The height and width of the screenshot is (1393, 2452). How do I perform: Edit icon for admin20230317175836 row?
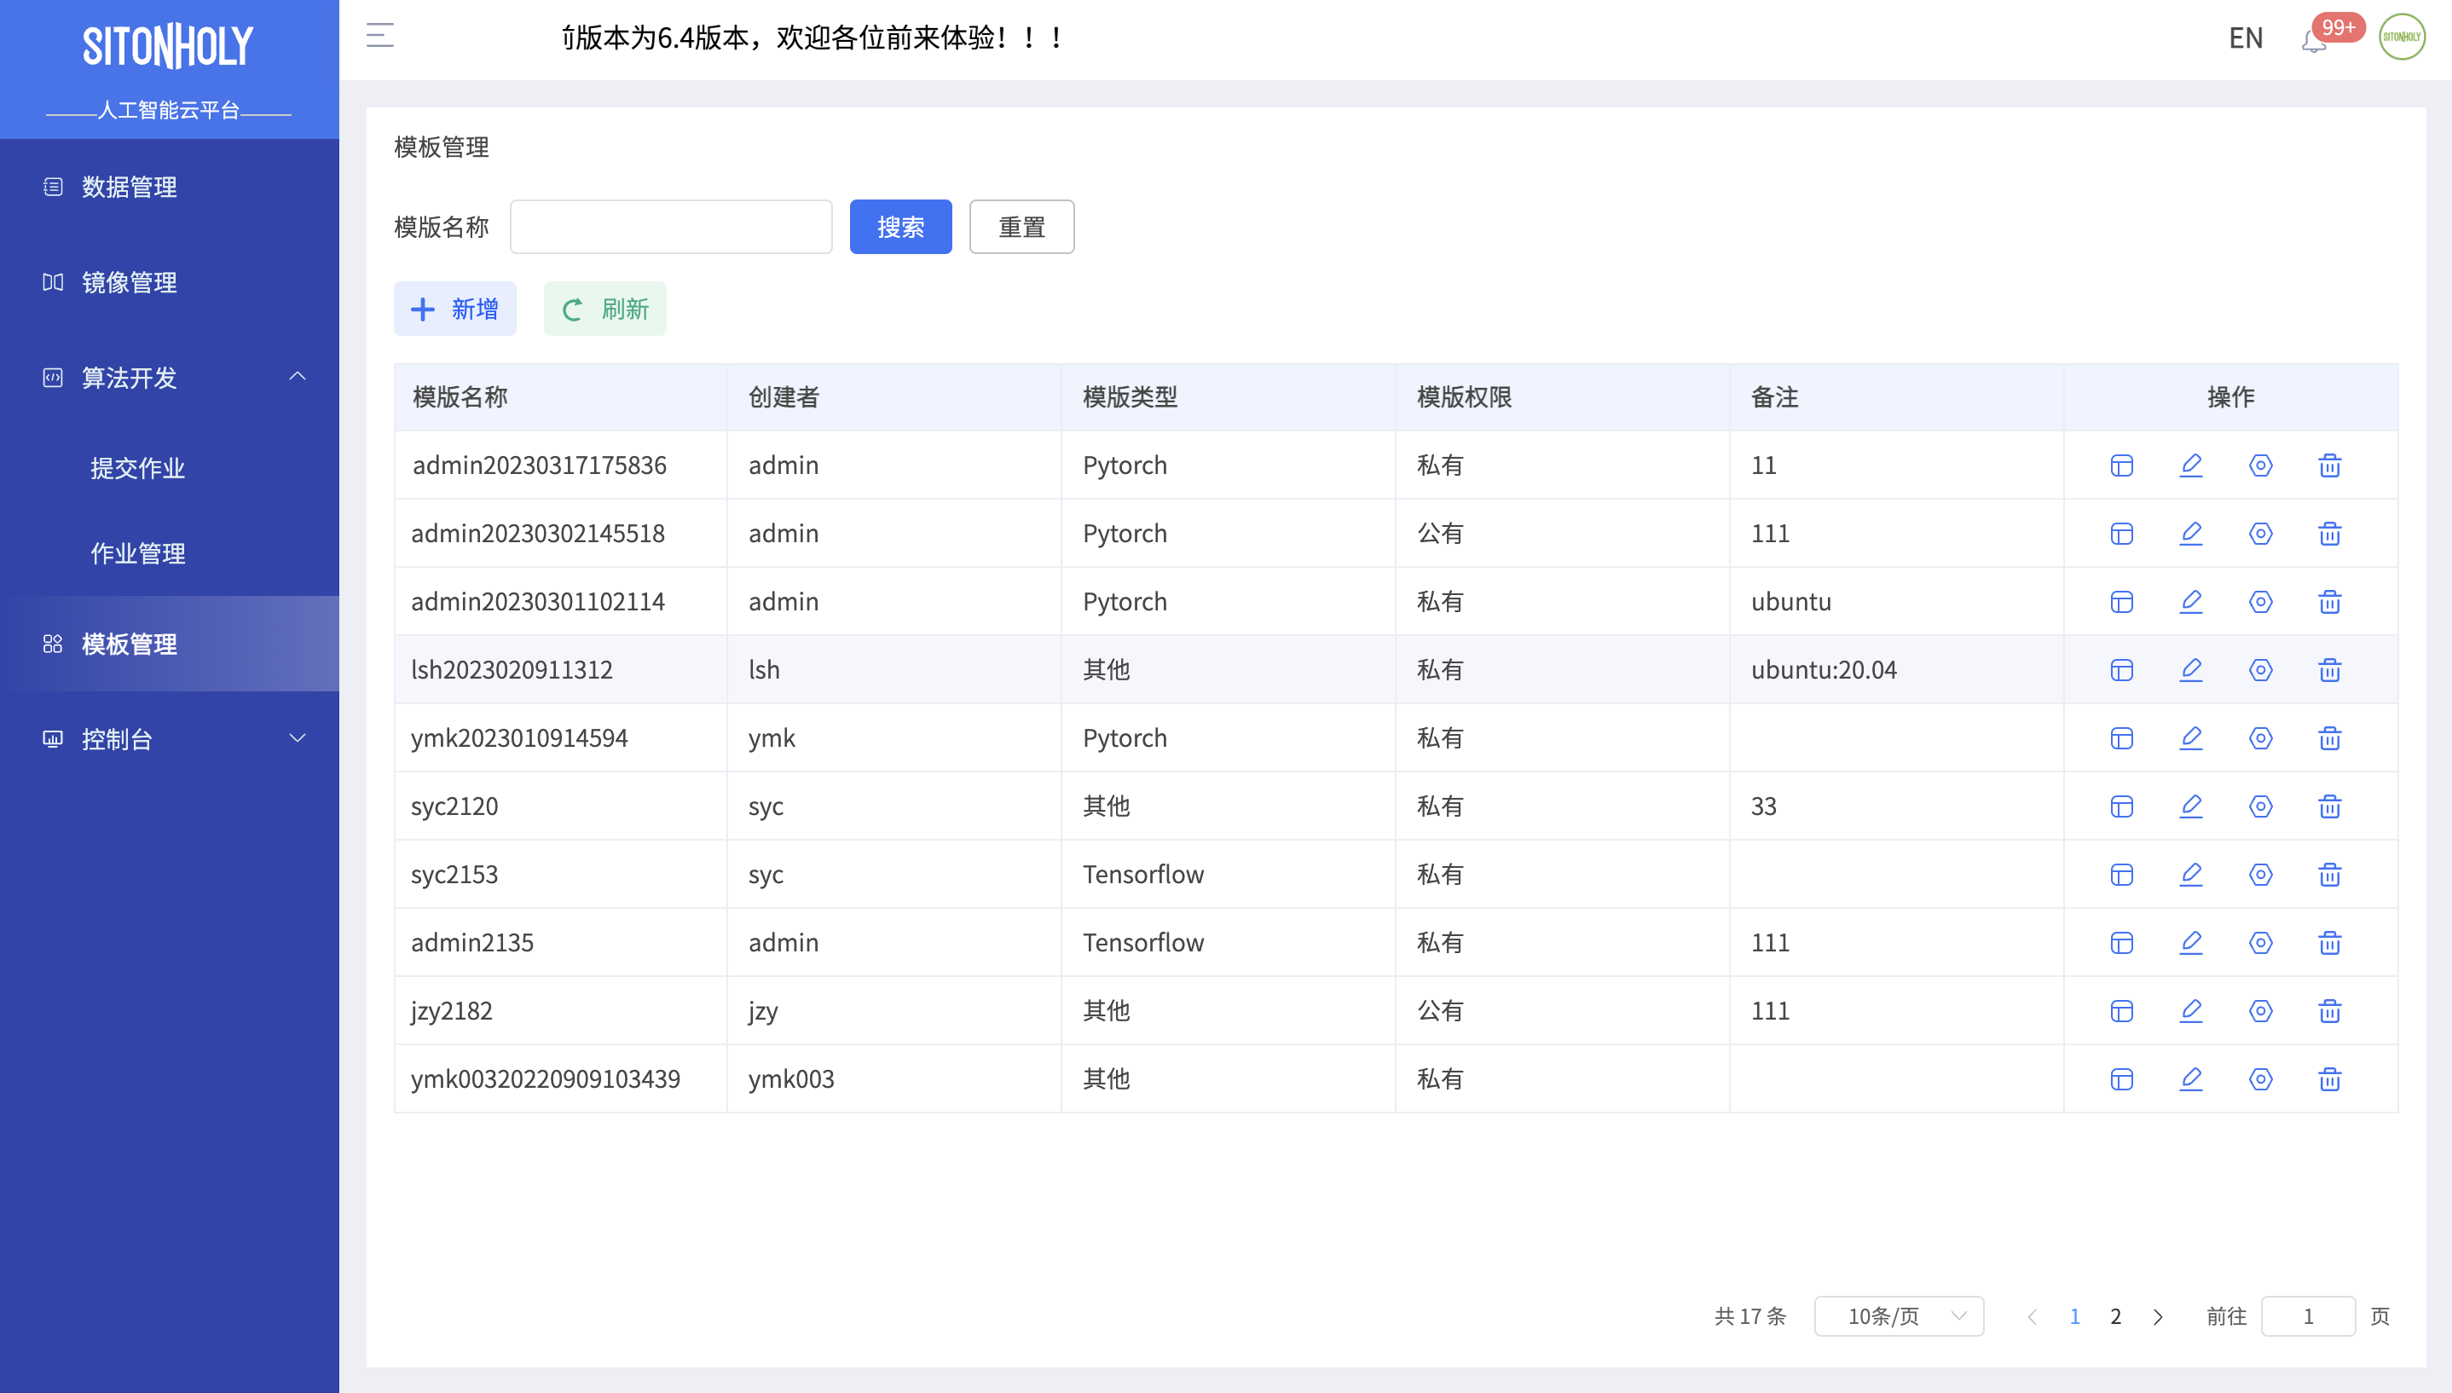pyautogui.click(x=2191, y=465)
